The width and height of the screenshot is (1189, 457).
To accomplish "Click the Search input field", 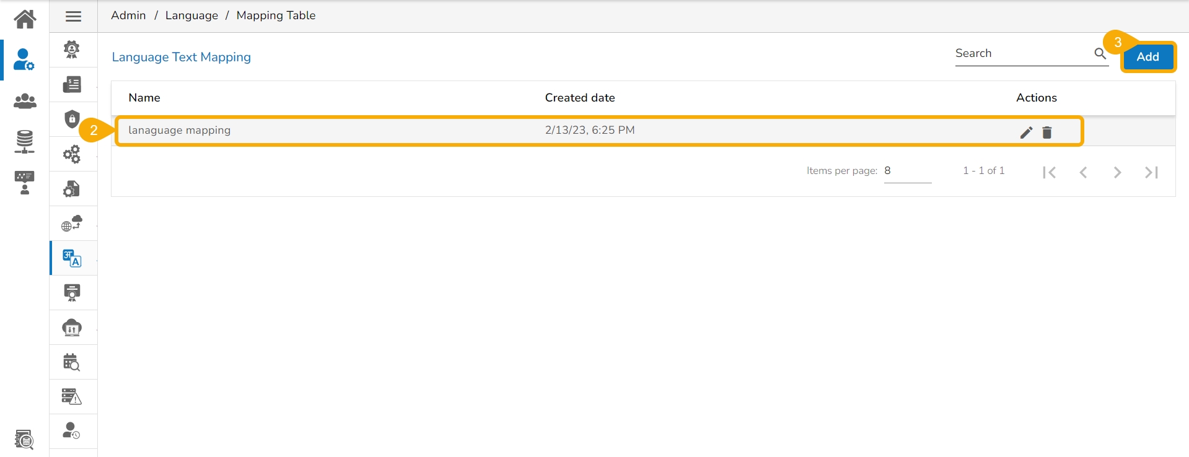I will [1022, 54].
